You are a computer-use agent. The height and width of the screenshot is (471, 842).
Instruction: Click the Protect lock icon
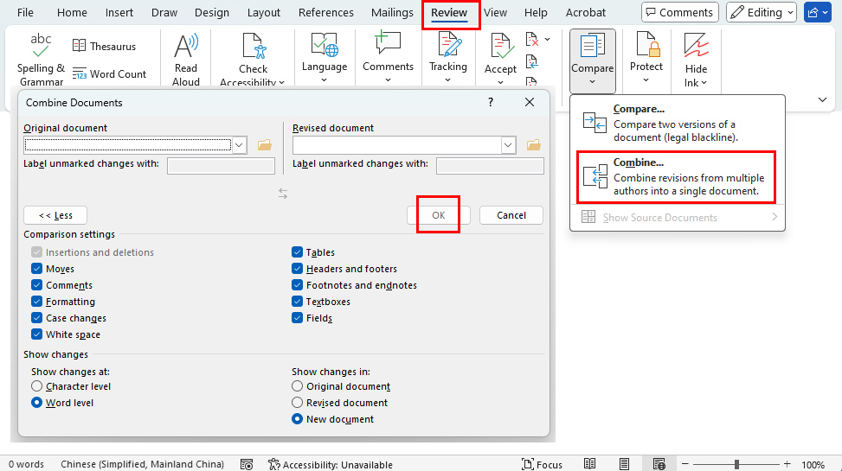[646, 45]
